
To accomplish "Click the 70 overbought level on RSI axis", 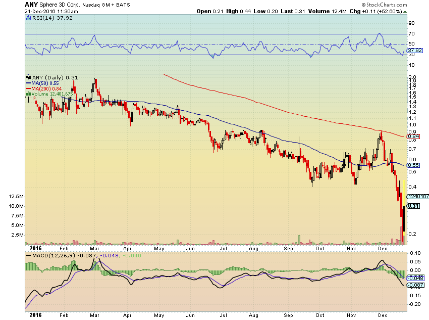I will tap(411, 34).
